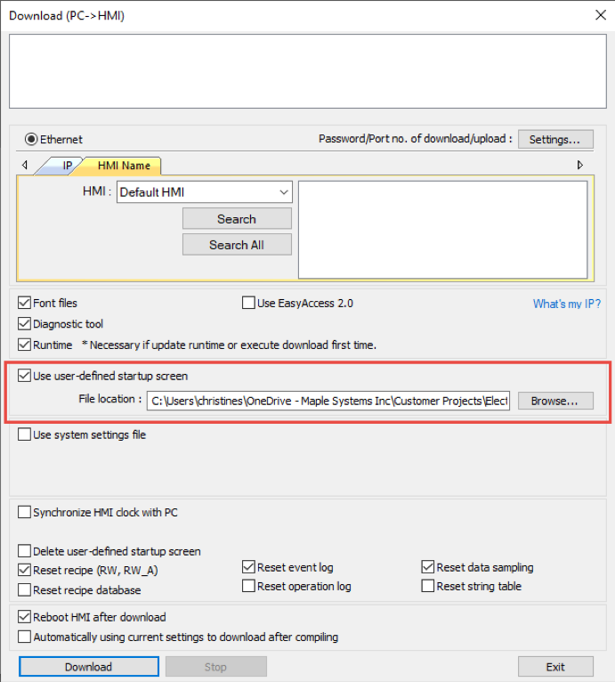
Task: Open the HMI dropdown list
Action: 284,192
